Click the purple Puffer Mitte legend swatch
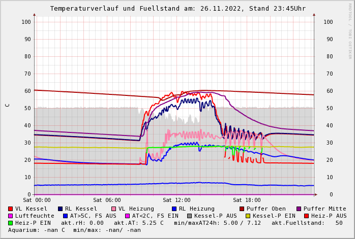 299,209
